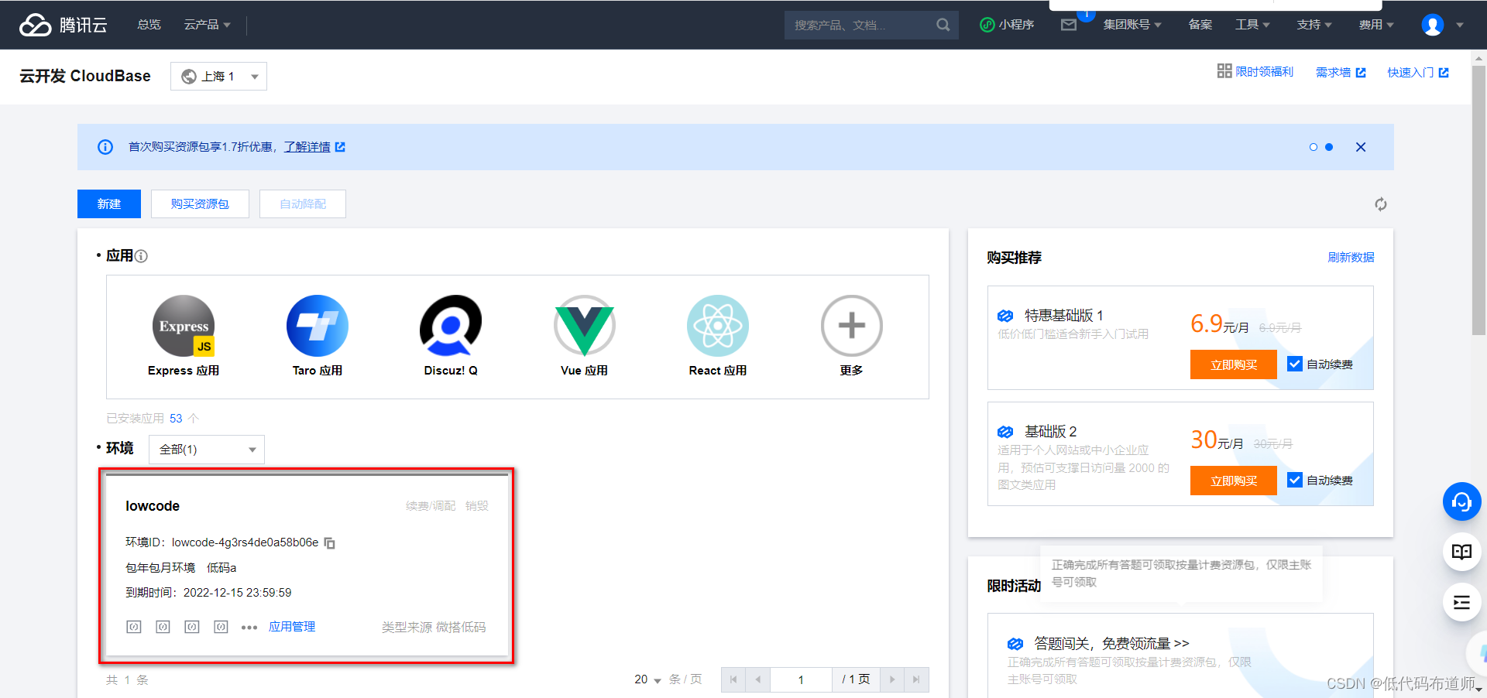Click the refresh icon above purchase panel
Screen dimensions: 1487x698
pos(1381,204)
